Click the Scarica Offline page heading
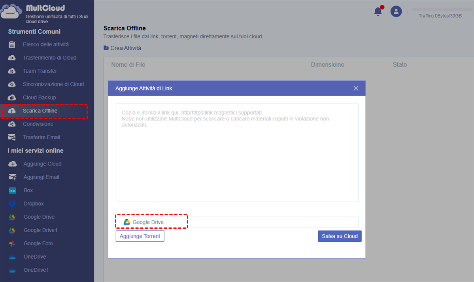 point(125,28)
